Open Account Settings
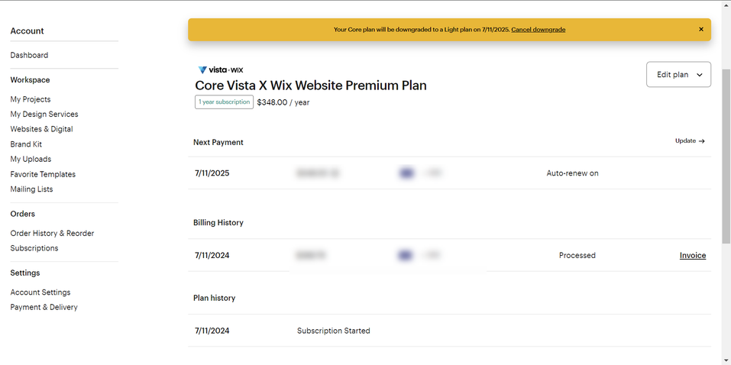The height and width of the screenshot is (365, 731). [40, 292]
